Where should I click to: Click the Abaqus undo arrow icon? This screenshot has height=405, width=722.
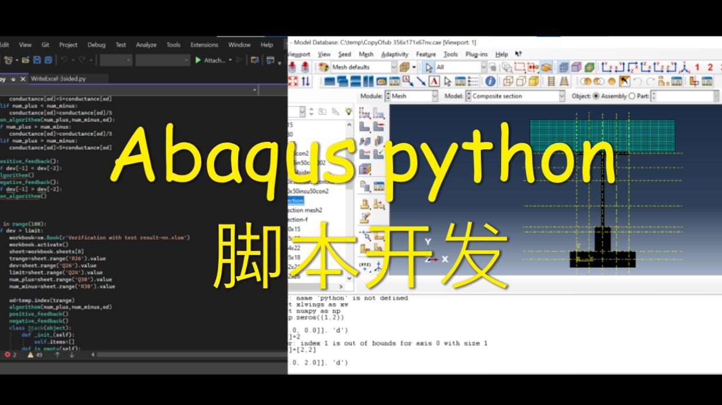(637, 82)
